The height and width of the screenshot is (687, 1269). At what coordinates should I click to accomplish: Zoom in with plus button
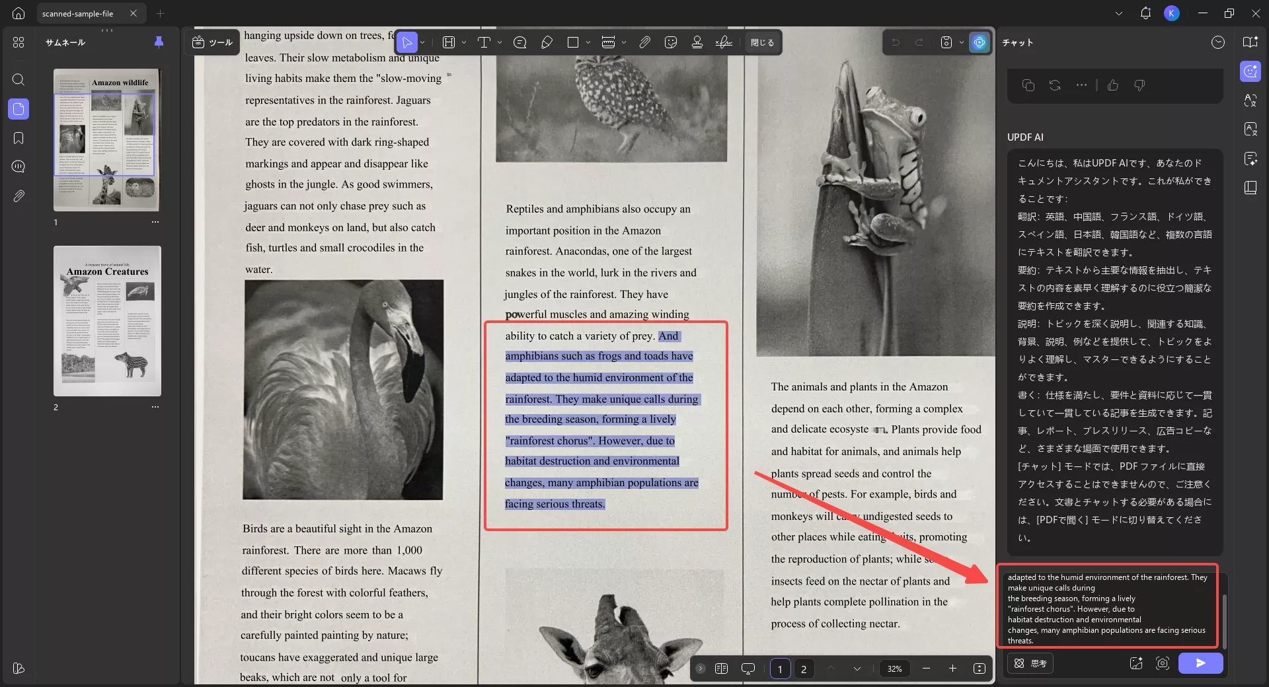[x=952, y=669]
